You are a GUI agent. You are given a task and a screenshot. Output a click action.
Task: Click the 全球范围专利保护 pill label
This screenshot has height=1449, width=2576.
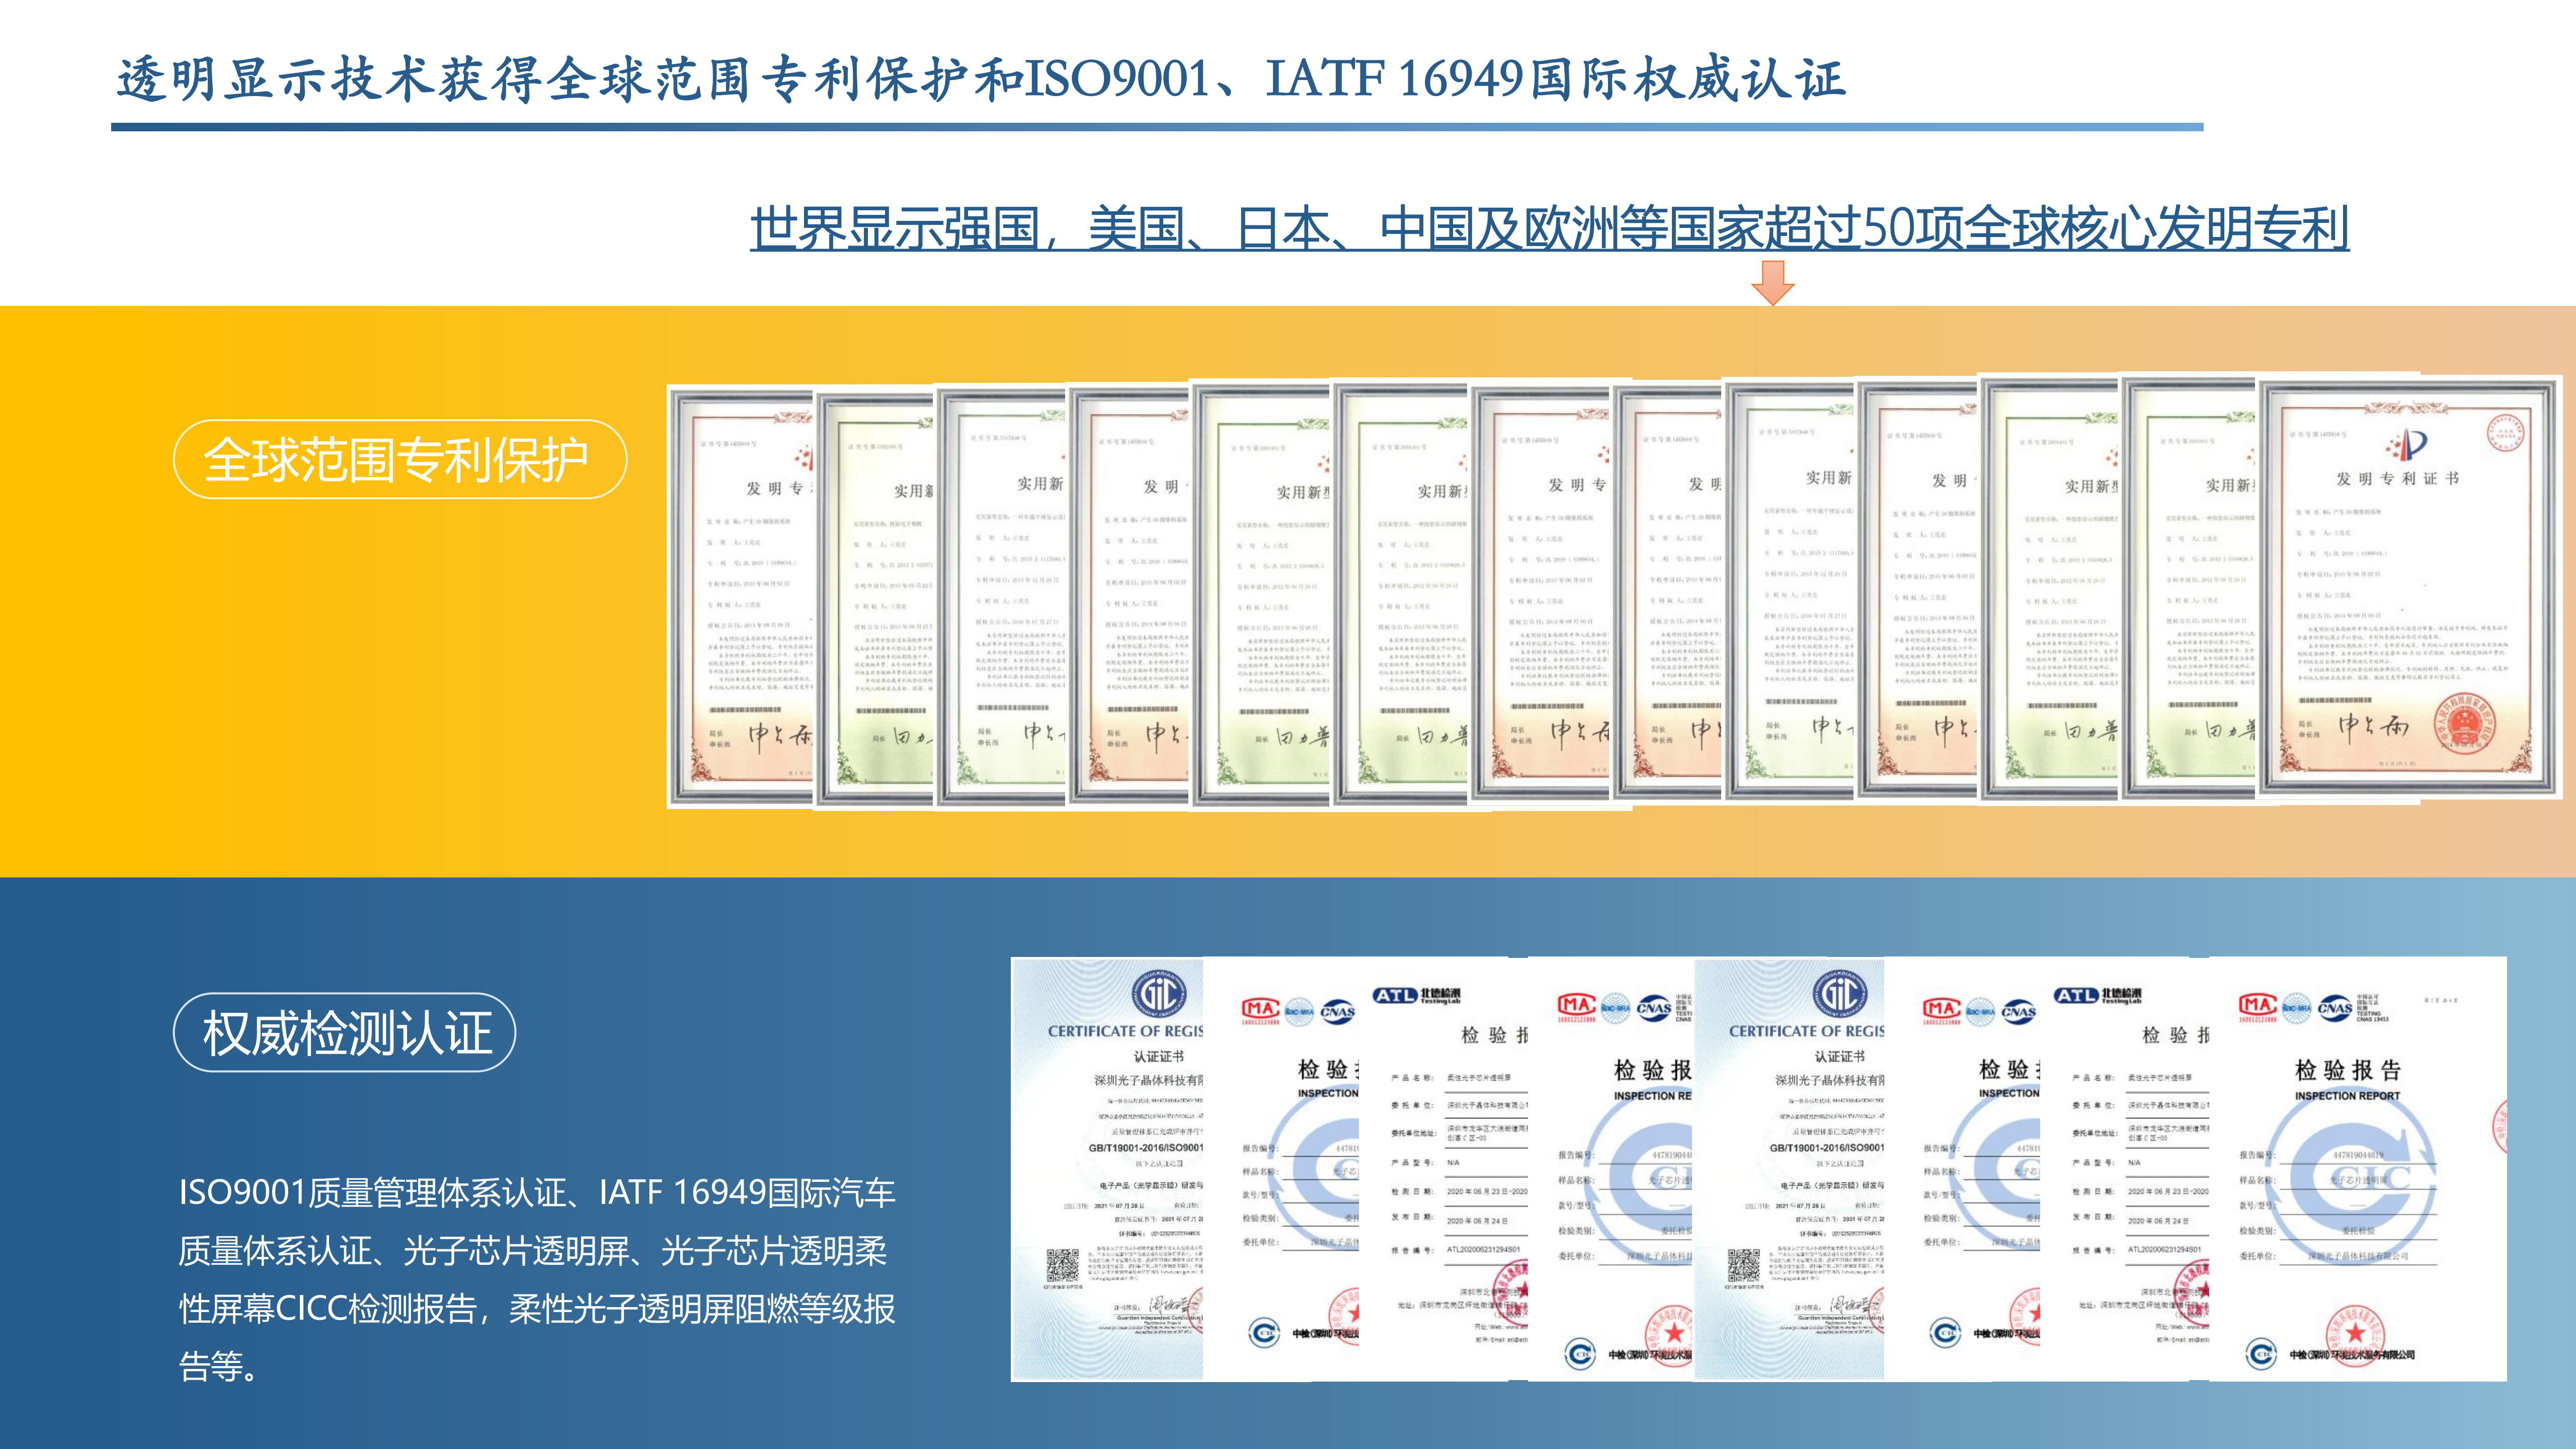point(399,459)
